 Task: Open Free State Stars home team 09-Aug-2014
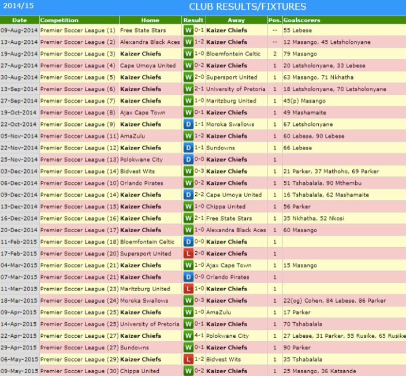coord(143,30)
